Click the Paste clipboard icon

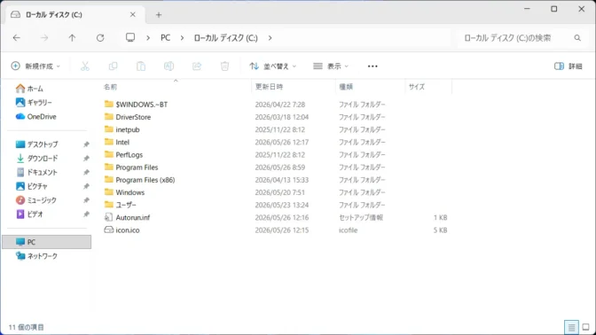point(141,66)
